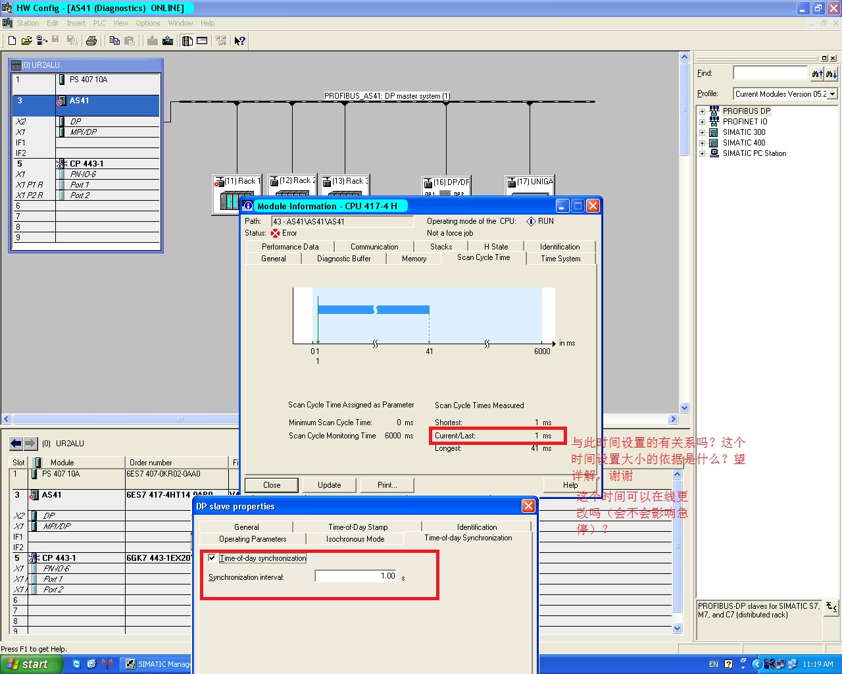The height and width of the screenshot is (674, 842).
Task: Open the Windows start button
Action: point(31,664)
